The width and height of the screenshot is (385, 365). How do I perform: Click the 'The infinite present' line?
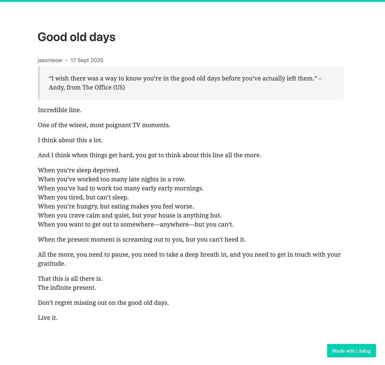click(67, 288)
